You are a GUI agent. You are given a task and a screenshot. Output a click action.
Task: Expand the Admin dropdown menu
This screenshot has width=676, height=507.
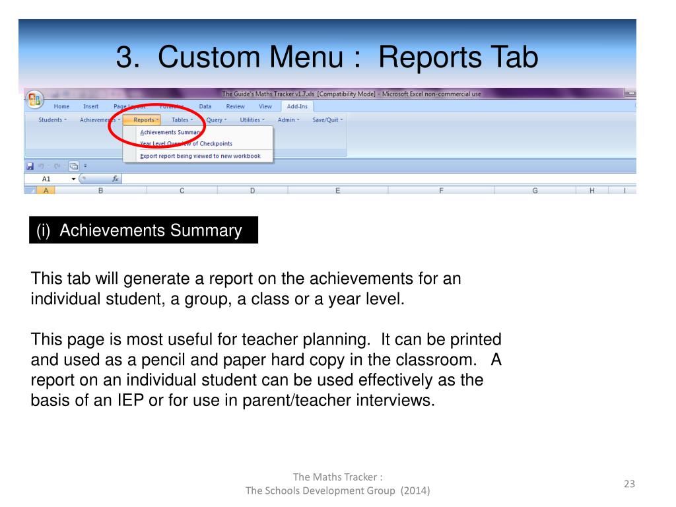coord(288,120)
